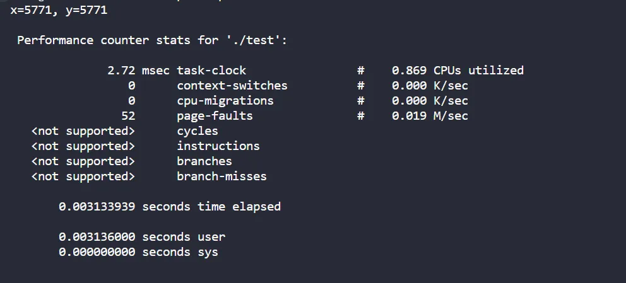This screenshot has height=283, width=626.
Task: Click the 'instructions' event name
Action: [218, 146]
